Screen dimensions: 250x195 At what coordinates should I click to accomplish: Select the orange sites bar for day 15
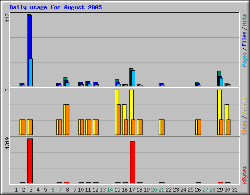[x=119, y=119]
